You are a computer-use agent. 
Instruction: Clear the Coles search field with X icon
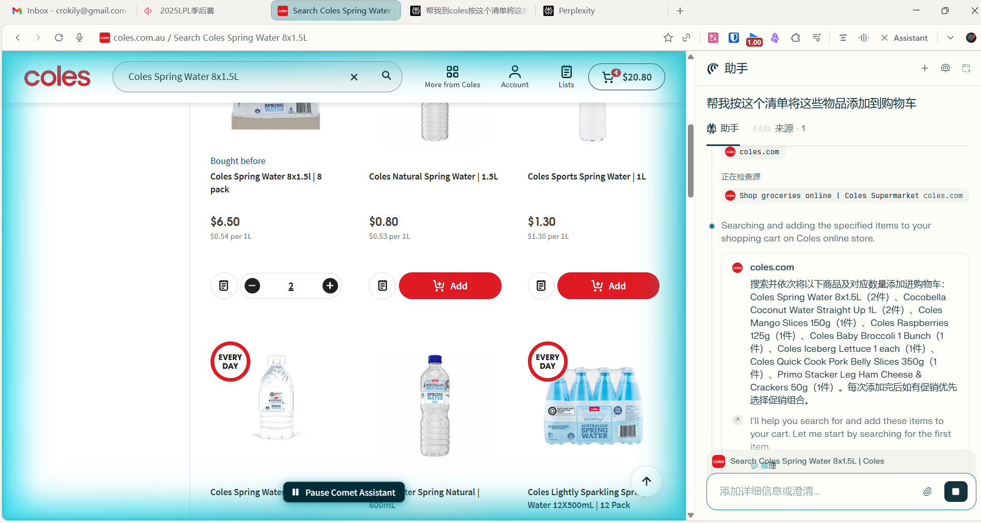tap(354, 77)
